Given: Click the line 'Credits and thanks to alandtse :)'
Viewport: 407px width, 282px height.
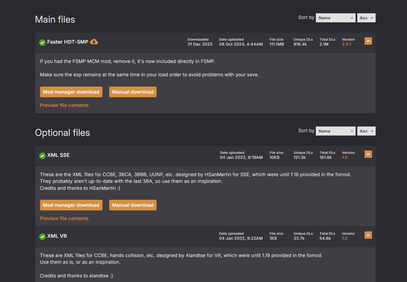Looking at the screenshot, I should coord(76,276).
